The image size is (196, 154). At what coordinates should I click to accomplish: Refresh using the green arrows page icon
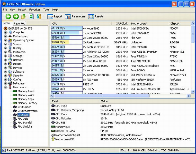pyautogui.click(x=31, y=16)
